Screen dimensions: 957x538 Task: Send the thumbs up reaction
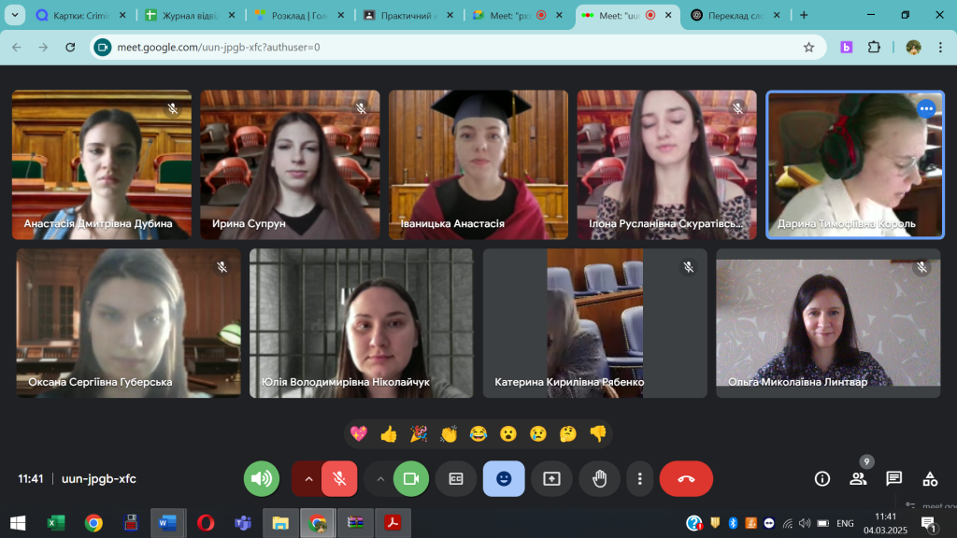tap(389, 433)
